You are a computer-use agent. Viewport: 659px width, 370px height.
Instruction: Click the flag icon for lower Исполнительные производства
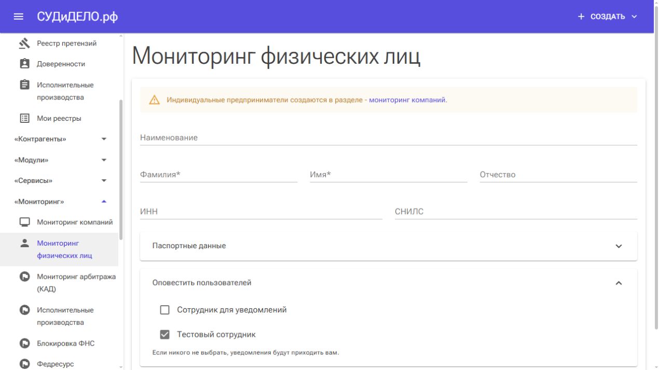coord(24,310)
